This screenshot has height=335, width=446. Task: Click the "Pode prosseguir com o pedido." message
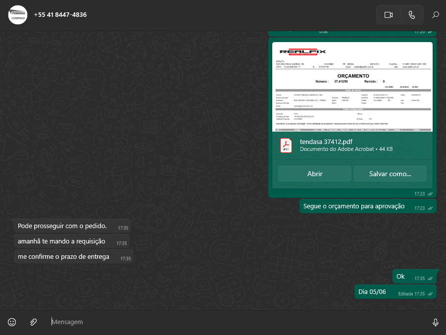pyautogui.click(x=62, y=226)
